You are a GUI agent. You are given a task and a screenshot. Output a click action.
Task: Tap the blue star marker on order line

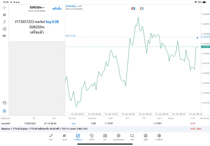(197, 38)
